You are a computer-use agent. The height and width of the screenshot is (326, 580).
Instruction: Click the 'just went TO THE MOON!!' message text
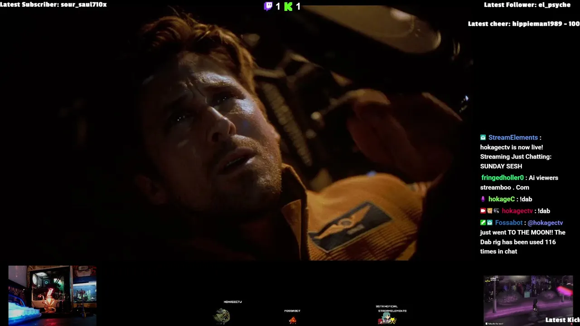point(517,233)
